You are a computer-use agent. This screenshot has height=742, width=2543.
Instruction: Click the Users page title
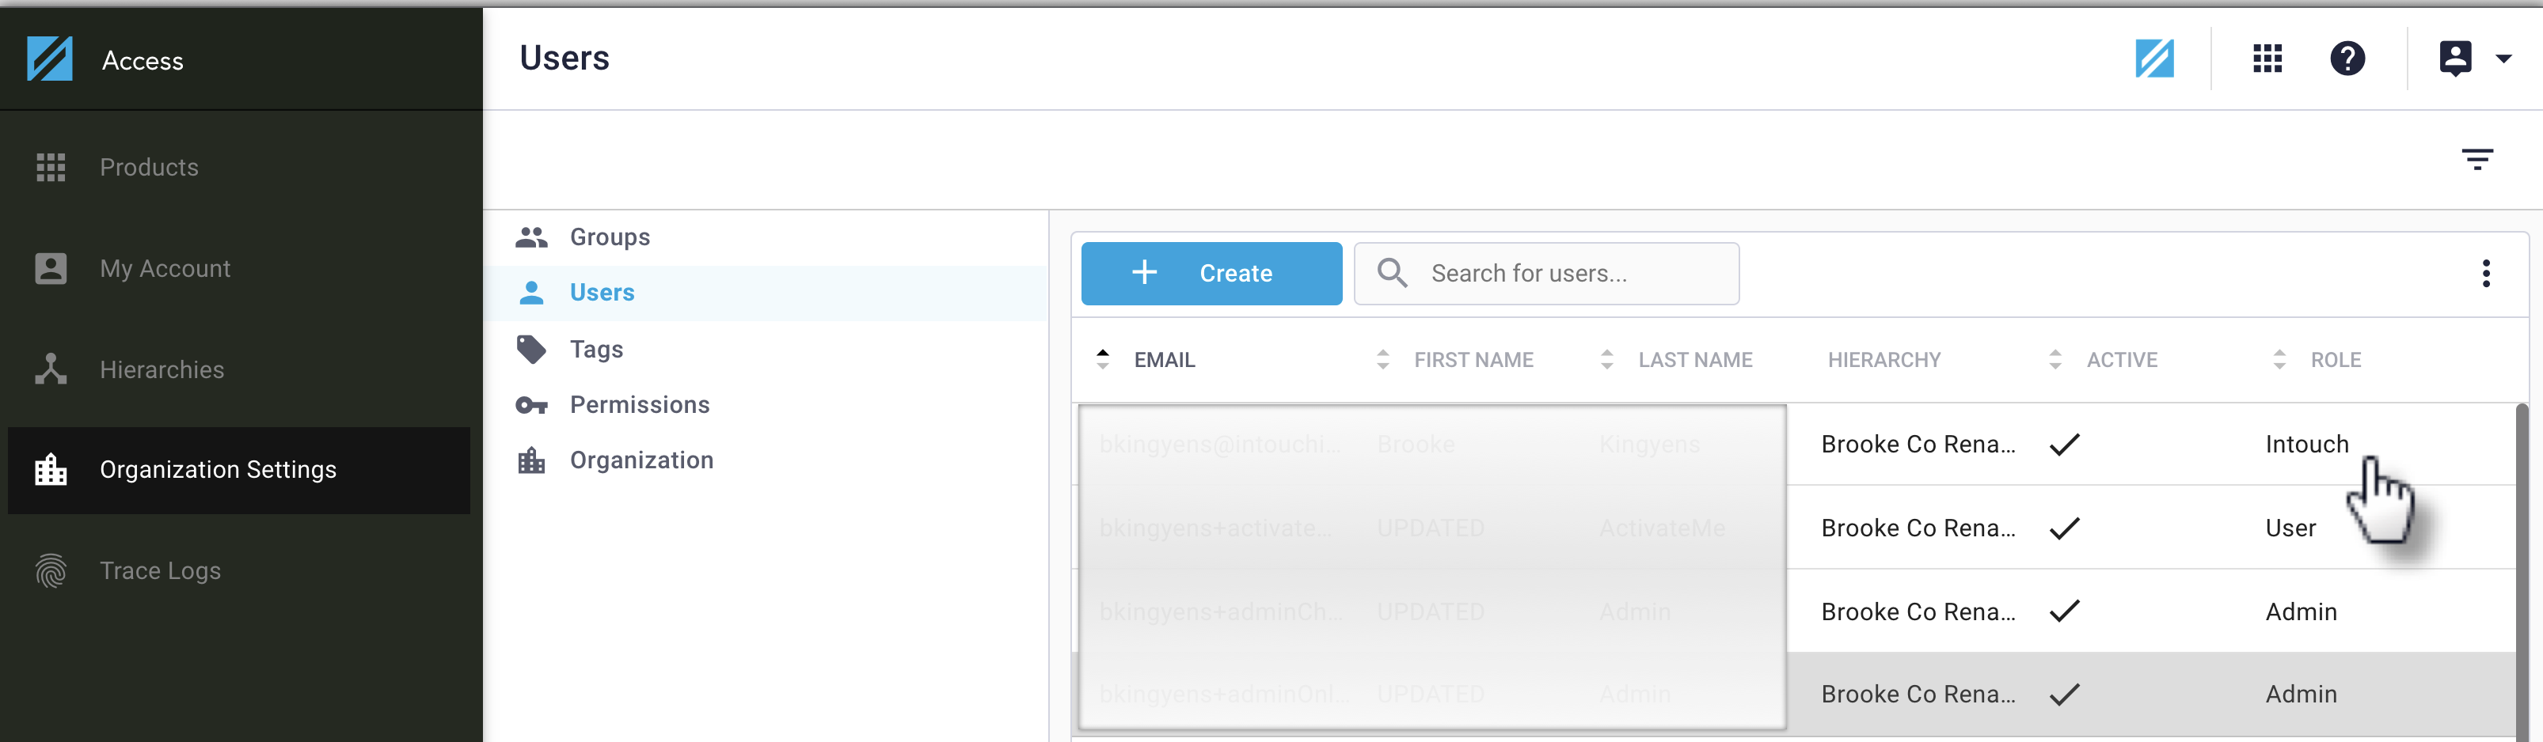(x=564, y=59)
